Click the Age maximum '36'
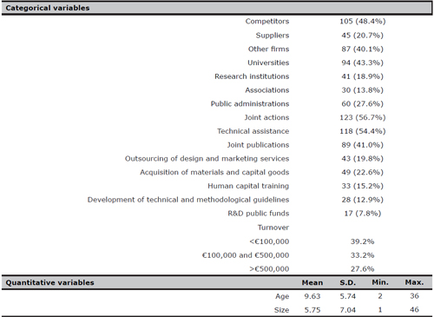The width and height of the screenshot is (434, 317). (x=414, y=296)
